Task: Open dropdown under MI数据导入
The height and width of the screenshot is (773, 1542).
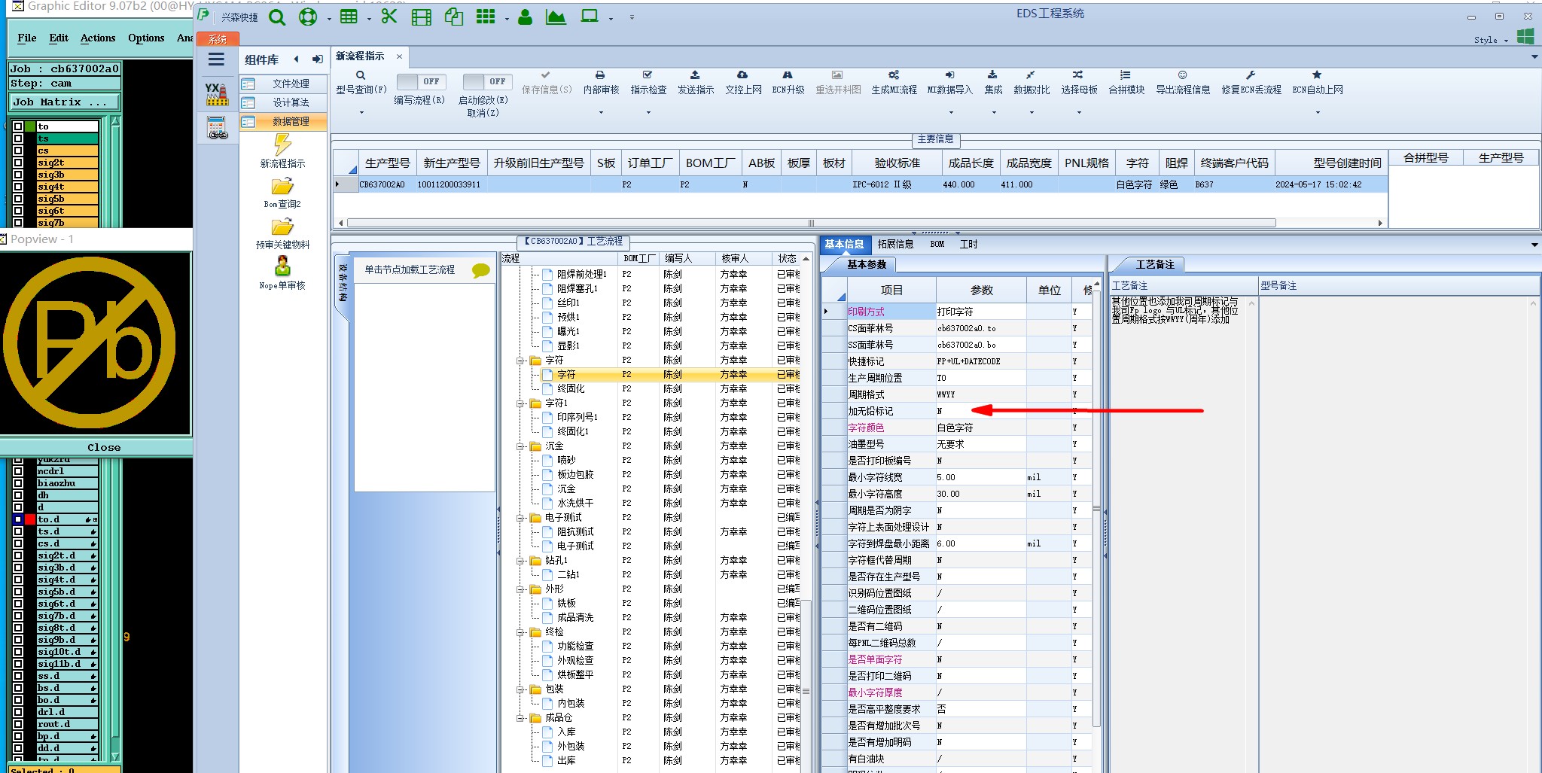Action: click(x=950, y=113)
